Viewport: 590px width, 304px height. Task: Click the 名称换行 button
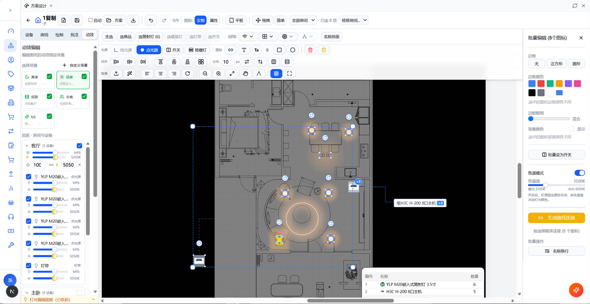[556, 251]
